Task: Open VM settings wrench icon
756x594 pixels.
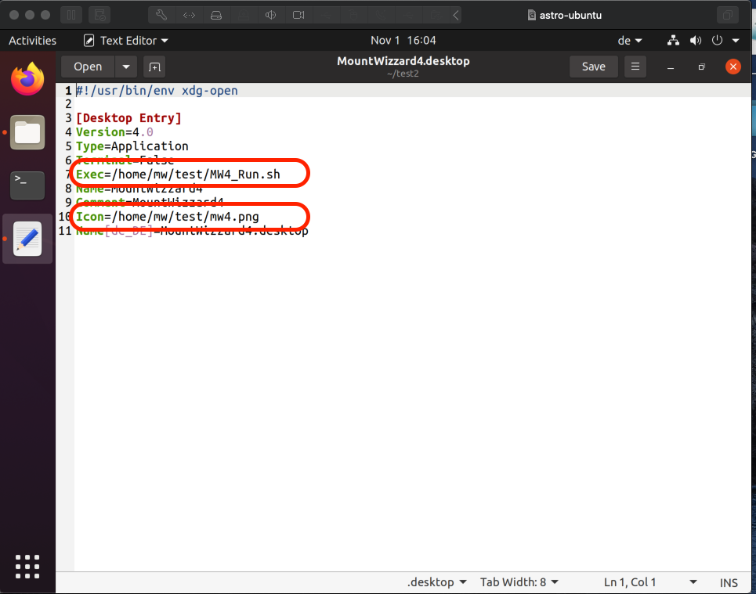Action: (x=161, y=15)
